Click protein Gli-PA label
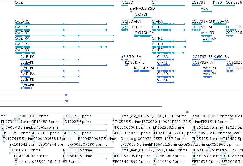The height and width of the screenshot is (166, 243). [x=162, y=57]
